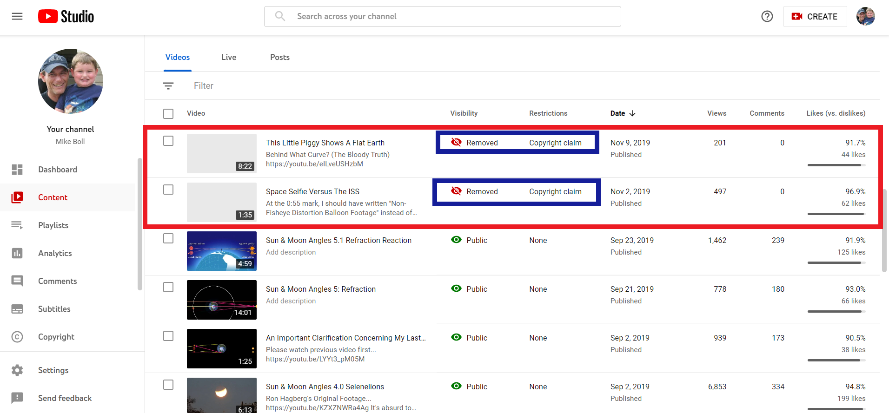
Task: Click the 96.9% likes bar
Action: tap(836, 214)
